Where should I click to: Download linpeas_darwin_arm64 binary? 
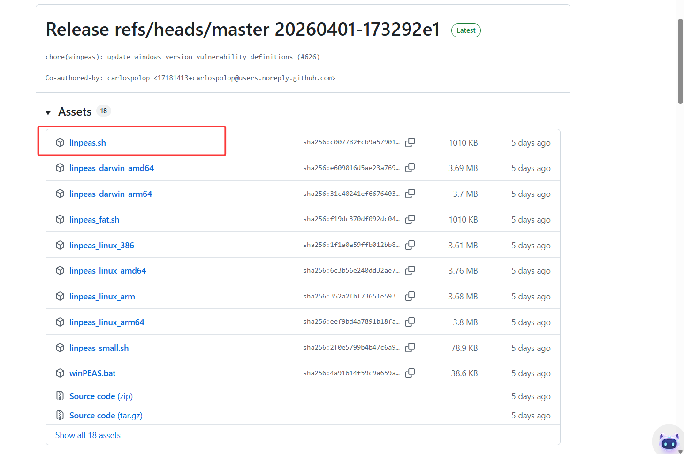pos(111,194)
